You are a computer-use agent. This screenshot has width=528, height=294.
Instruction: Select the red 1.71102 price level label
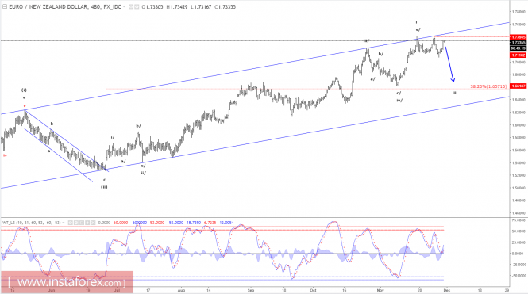518,55
